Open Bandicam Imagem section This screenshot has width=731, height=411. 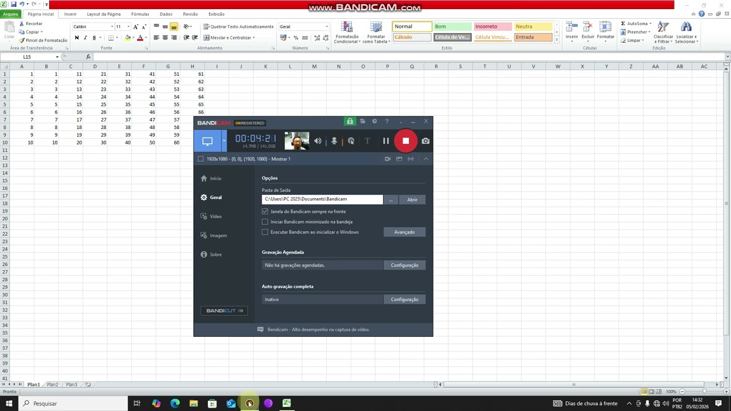pos(214,235)
